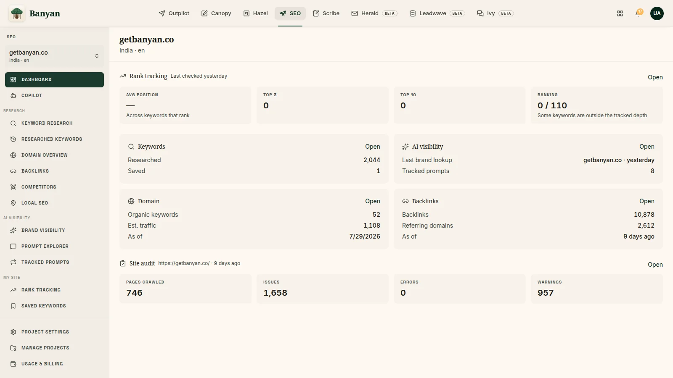Switch to the Scribe tab

click(x=326, y=13)
